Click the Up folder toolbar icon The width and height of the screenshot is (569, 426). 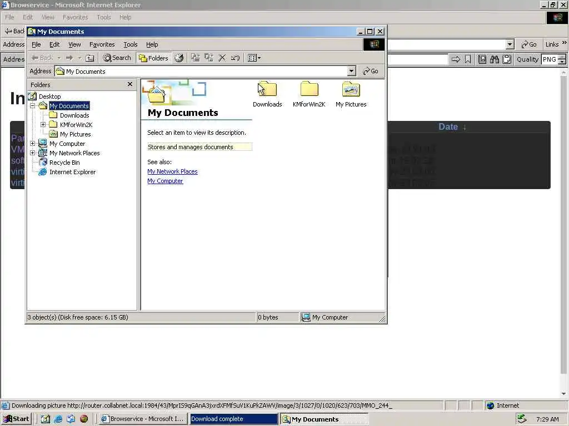tap(89, 58)
